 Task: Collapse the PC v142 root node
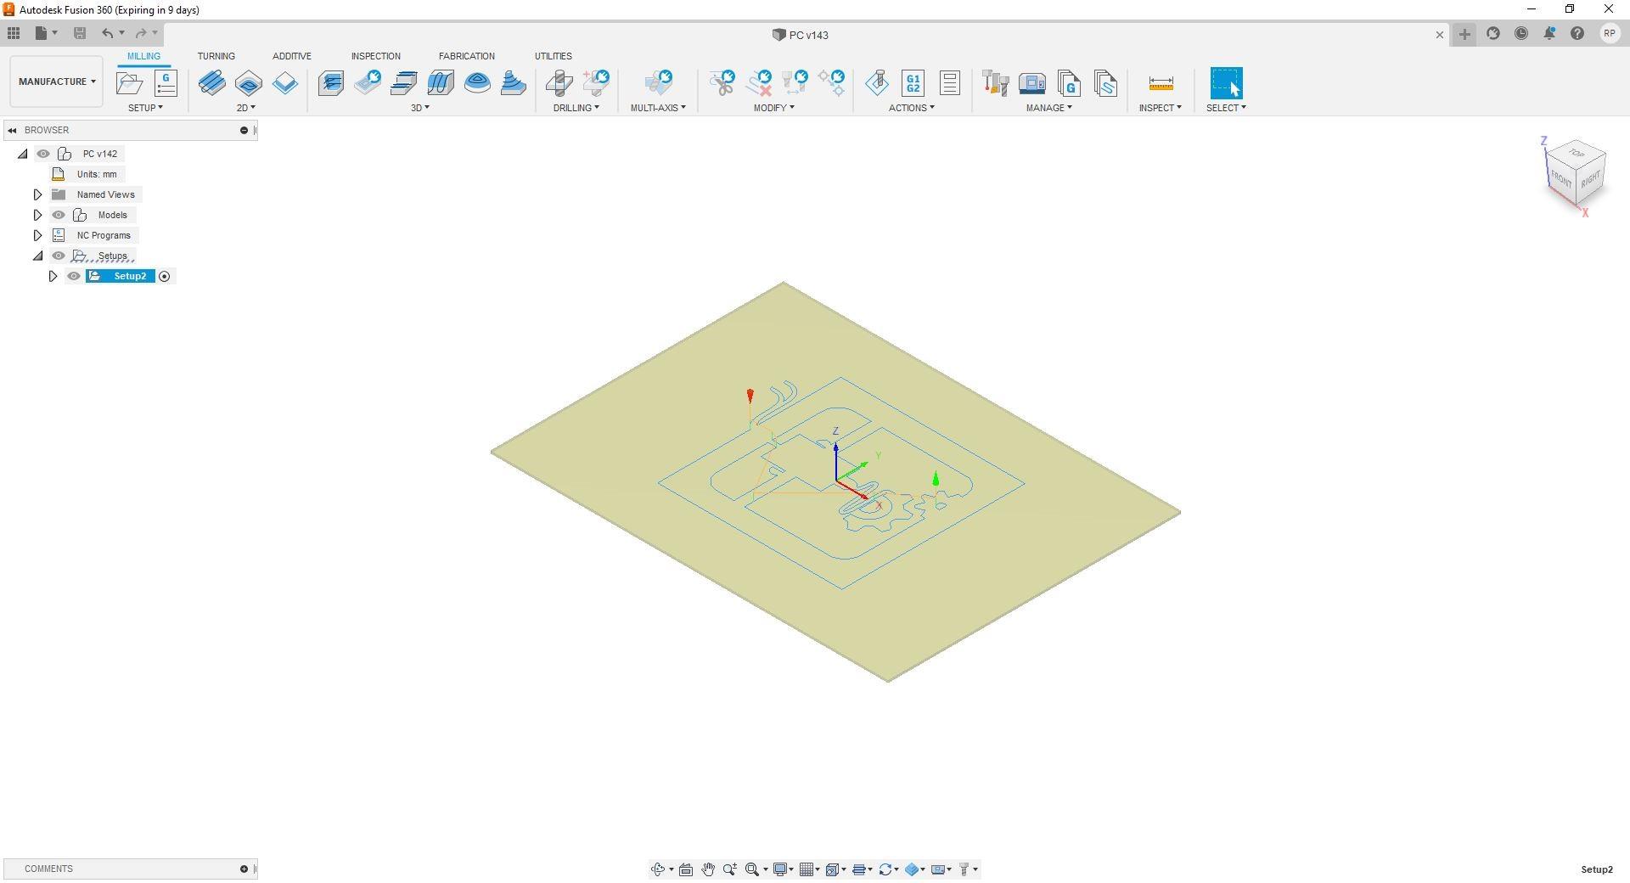pyautogui.click(x=22, y=154)
